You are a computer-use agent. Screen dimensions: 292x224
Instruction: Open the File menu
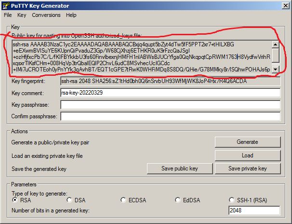click(8, 15)
